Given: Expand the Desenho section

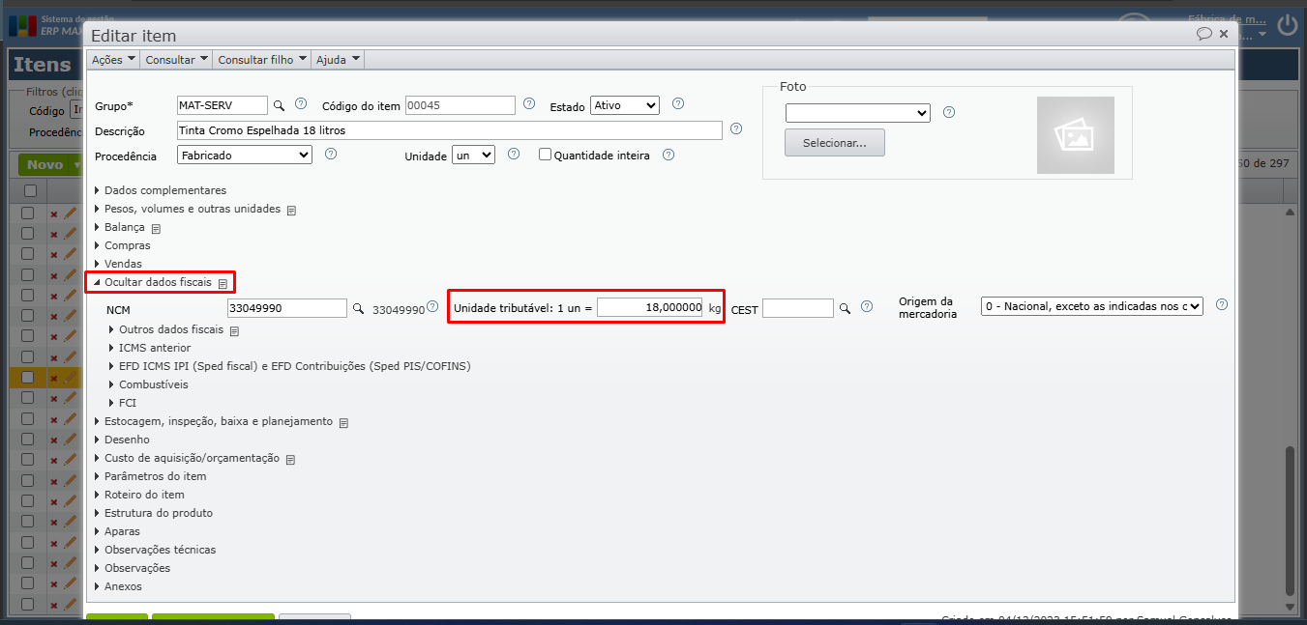Looking at the screenshot, I should [x=122, y=440].
